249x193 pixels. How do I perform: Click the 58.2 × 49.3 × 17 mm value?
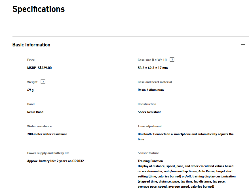click(153, 68)
